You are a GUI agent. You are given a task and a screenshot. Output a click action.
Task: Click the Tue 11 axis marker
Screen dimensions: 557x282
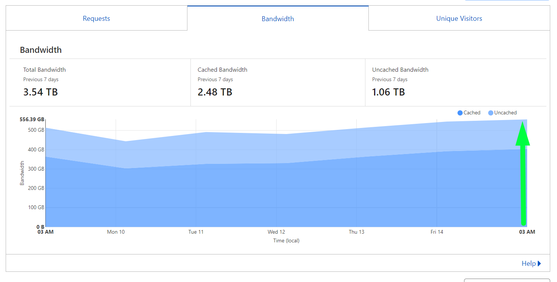(196, 232)
